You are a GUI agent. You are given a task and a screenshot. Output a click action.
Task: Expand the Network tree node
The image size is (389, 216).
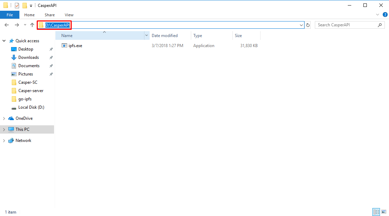tap(4, 141)
